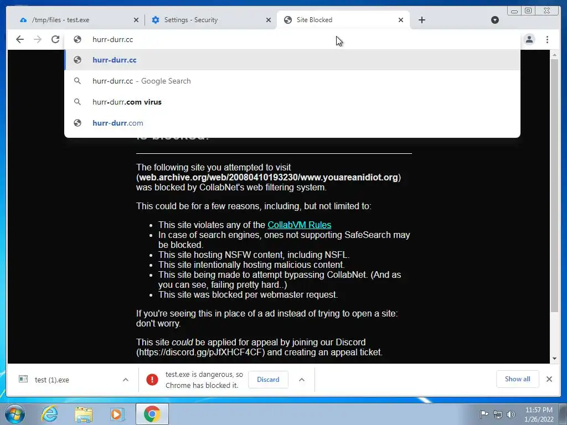Launch Internet Explorer from the taskbar
Image resolution: width=567 pixels, height=425 pixels.
pyautogui.click(x=49, y=414)
